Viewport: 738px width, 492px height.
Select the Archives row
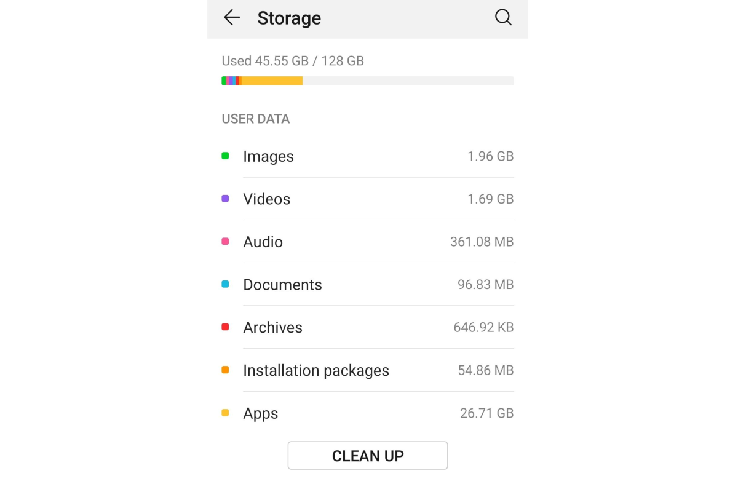368,327
